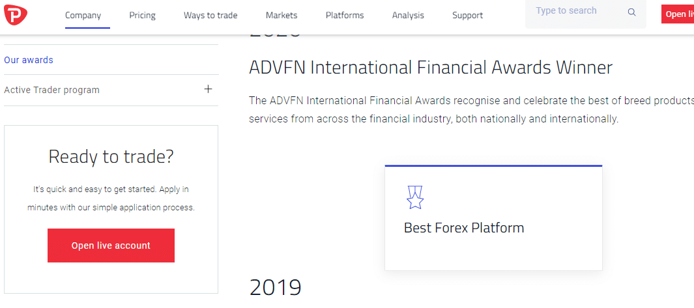Click the award medal icon

415,197
